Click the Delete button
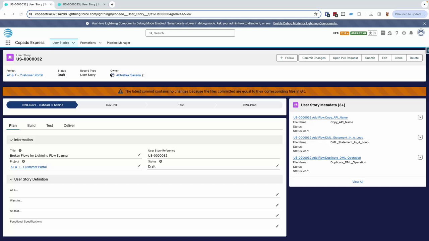The image size is (429, 241). (x=414, y=58)
